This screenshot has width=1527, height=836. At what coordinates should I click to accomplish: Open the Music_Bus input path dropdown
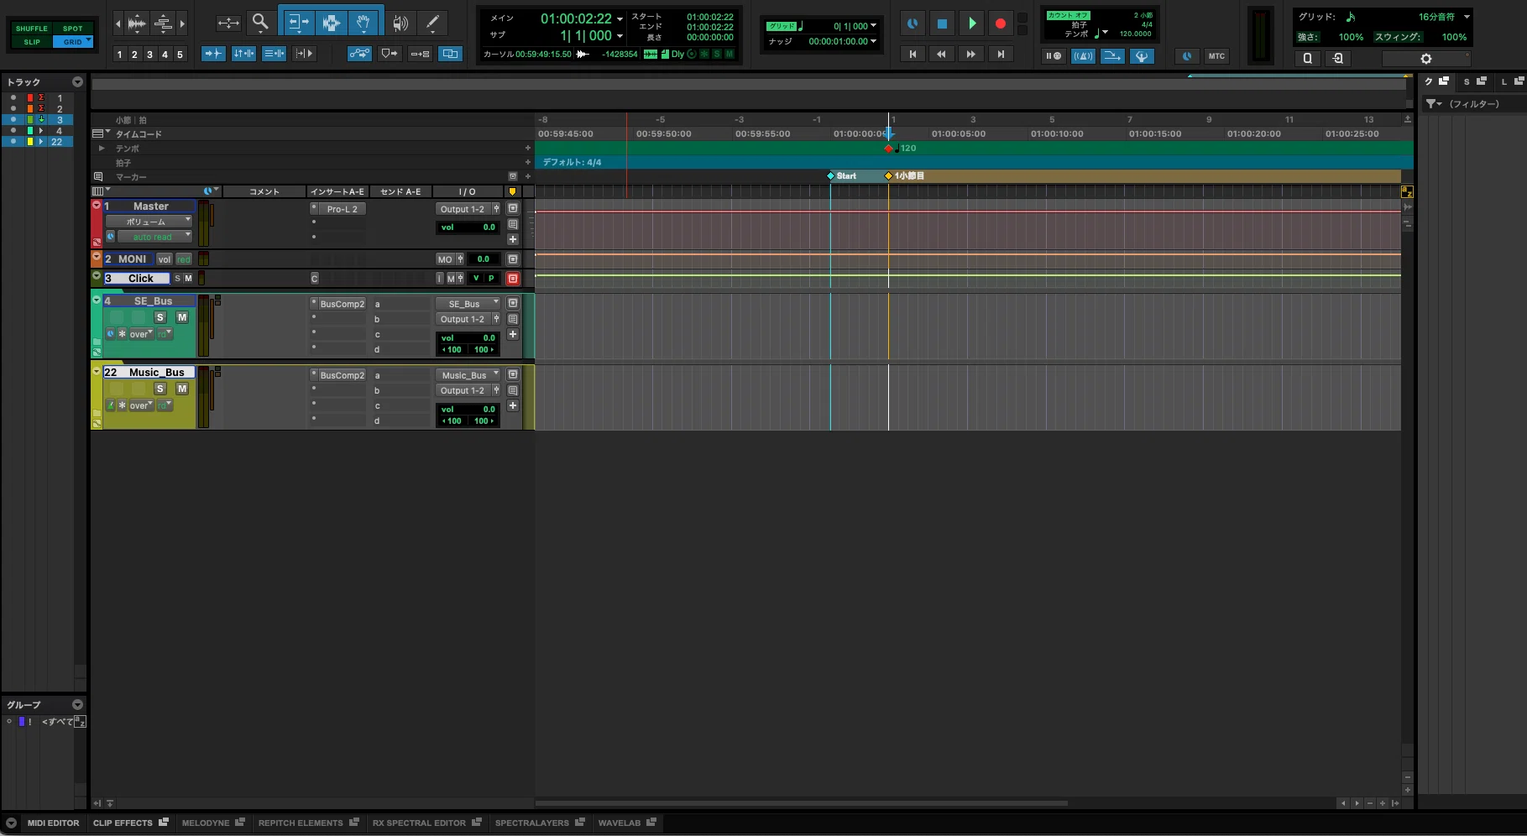coord(468,375)
